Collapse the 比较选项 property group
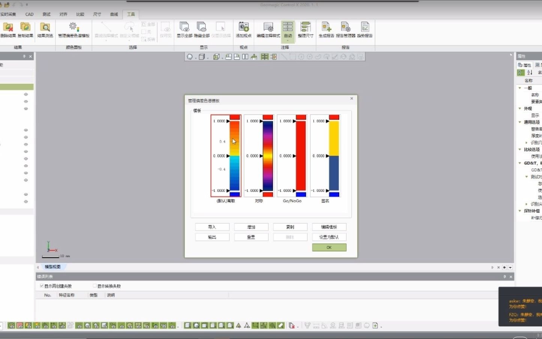The image size is (542, 339). 520,149
